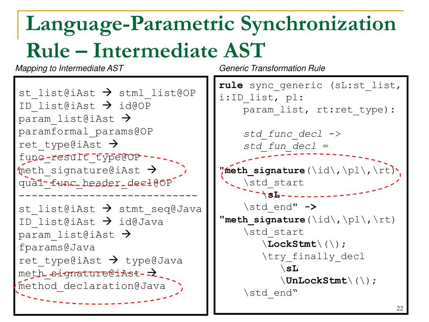Select the "\try_finally_decl" line

313,256
